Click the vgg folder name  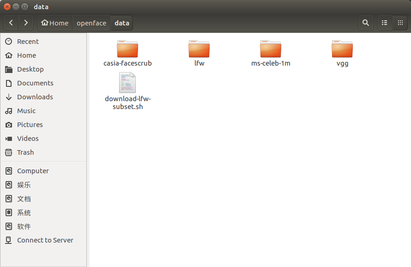coord(342,63)
